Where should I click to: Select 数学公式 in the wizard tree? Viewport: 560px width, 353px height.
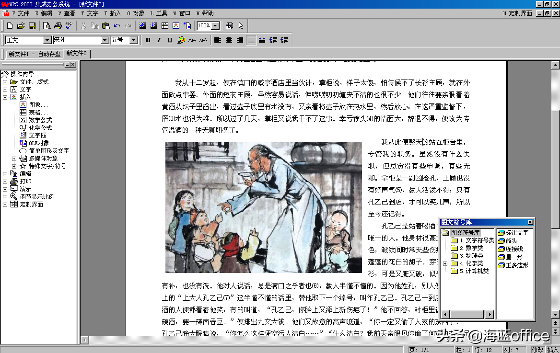(40, 120)
